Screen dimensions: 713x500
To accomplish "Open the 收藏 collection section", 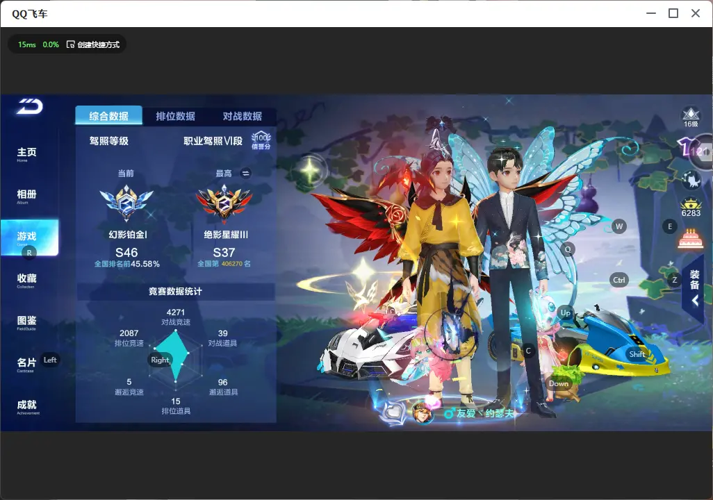I will (26, 280).
